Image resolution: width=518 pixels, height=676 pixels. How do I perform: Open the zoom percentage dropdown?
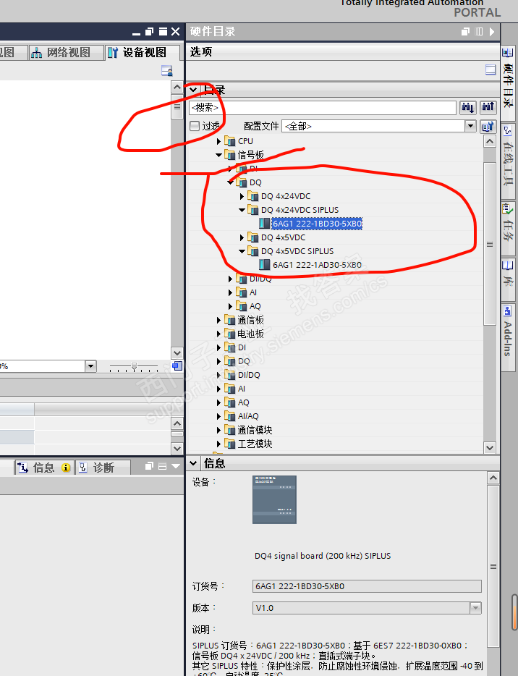coord(90,366)
